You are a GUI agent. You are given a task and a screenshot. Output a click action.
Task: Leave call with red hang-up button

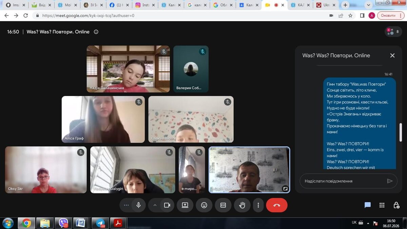277,205
